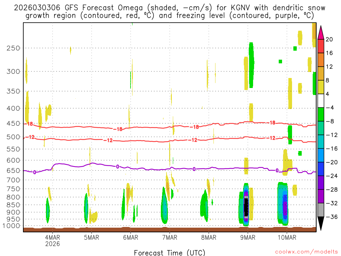
Task: Click the 4MAR 2026 date label
Action: [x=52, y=240]
